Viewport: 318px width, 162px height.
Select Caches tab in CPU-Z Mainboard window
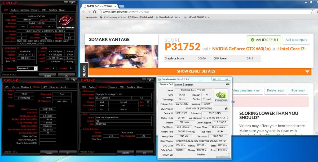(x=92, y=87)
